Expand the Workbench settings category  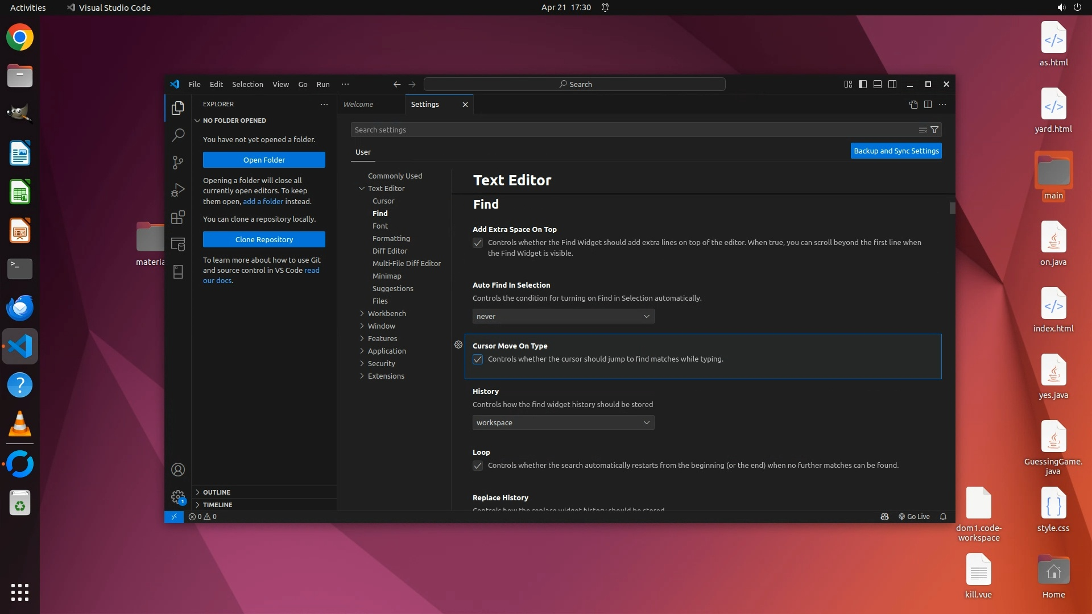(x=386, y=314)
